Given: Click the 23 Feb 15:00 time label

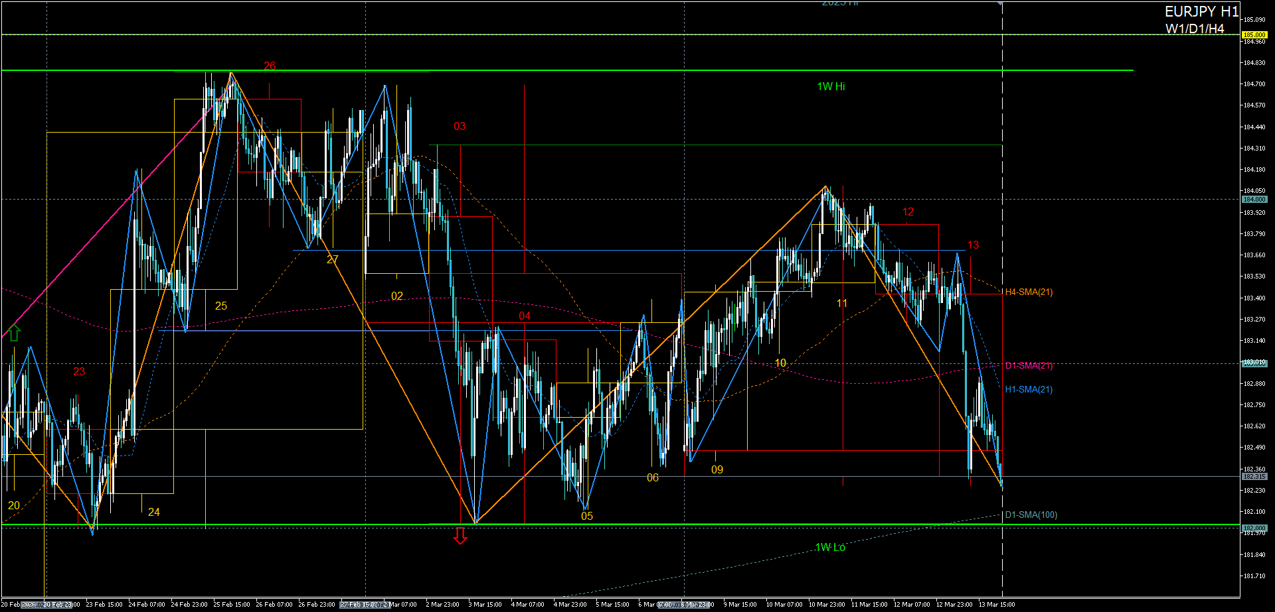Looking at the screenshot, I should pos(104,605).
